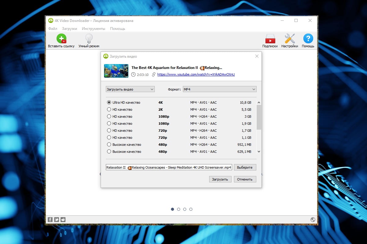Click the Отменить cancel button
The height and width of the screenshot is (244, 367).
[245, 179]
